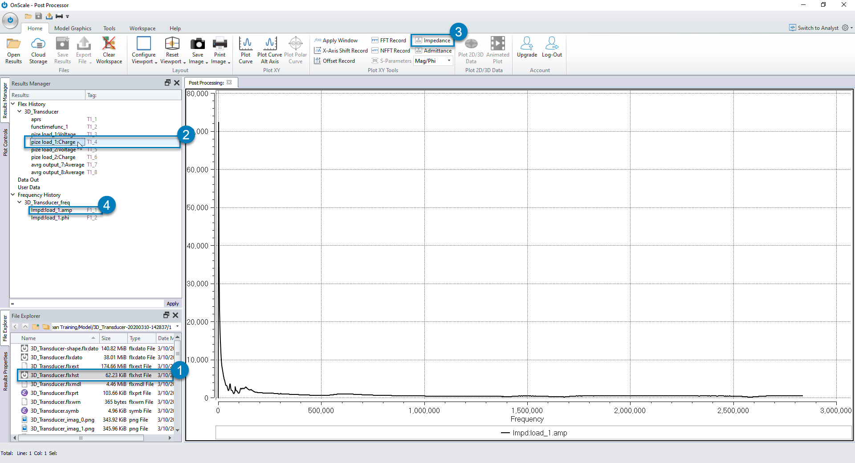Collapse the 3D_Transducer tree node
Viewport: 855px width, 463px height.
point(20,111)
